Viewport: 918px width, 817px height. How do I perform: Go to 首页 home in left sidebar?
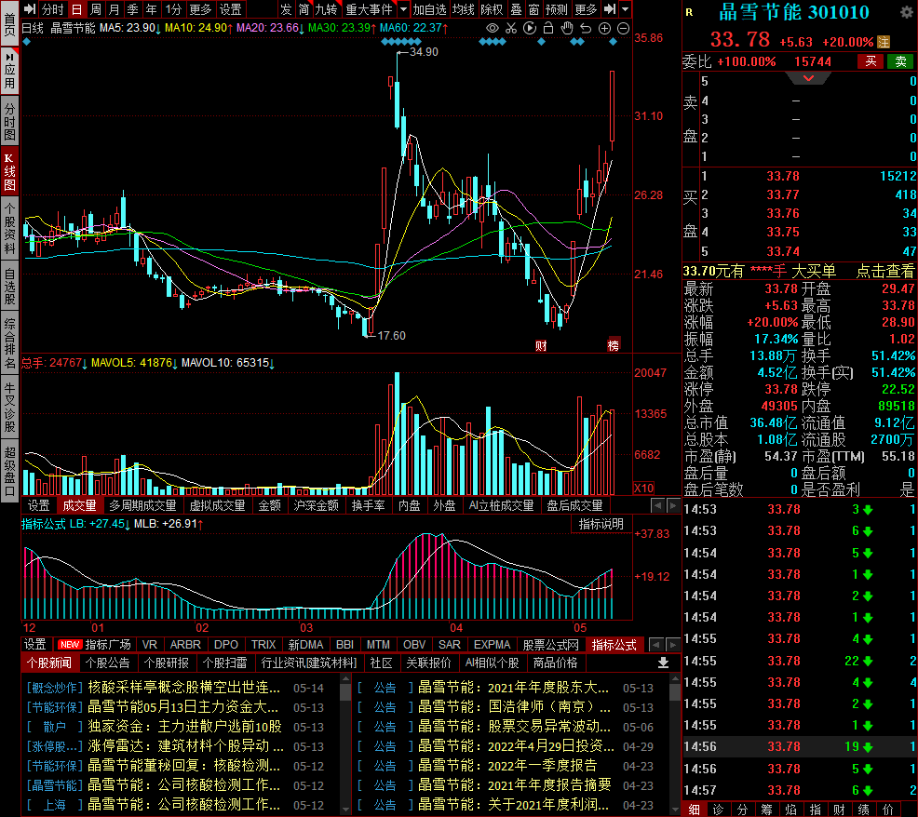(x=10, y=24)
